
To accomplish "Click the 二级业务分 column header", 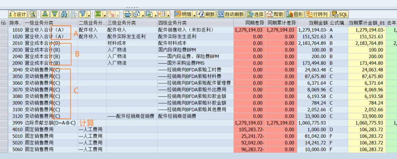I will coord(92,23).
